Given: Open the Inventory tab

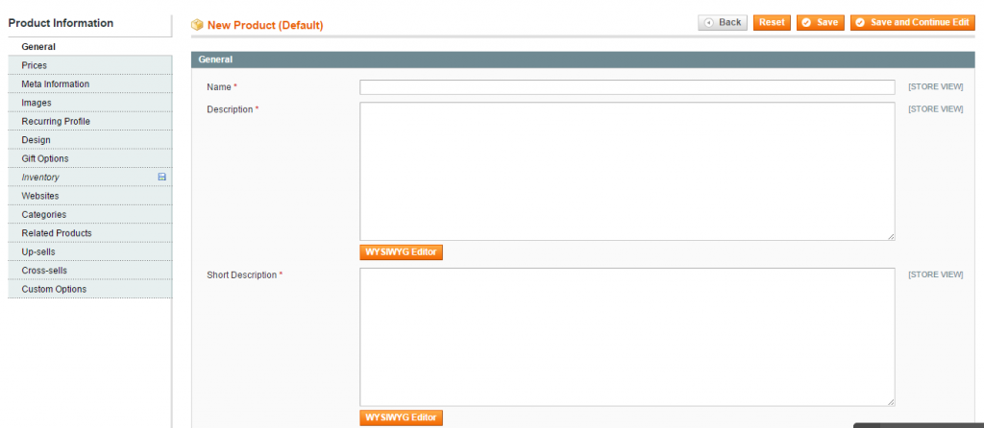Looking at the screenshot, I should (89, 178).
